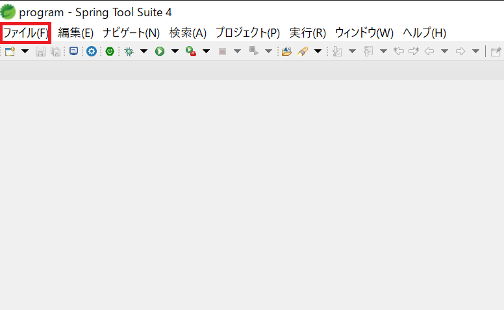Expand the Stop dropdown arrow

click(237, 51)
